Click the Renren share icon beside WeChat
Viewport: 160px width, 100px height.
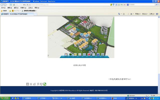41,84
